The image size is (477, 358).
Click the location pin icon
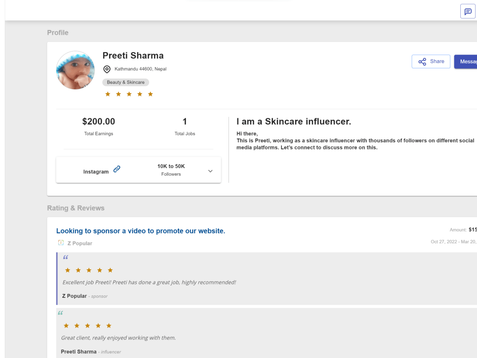click(107, 69)
